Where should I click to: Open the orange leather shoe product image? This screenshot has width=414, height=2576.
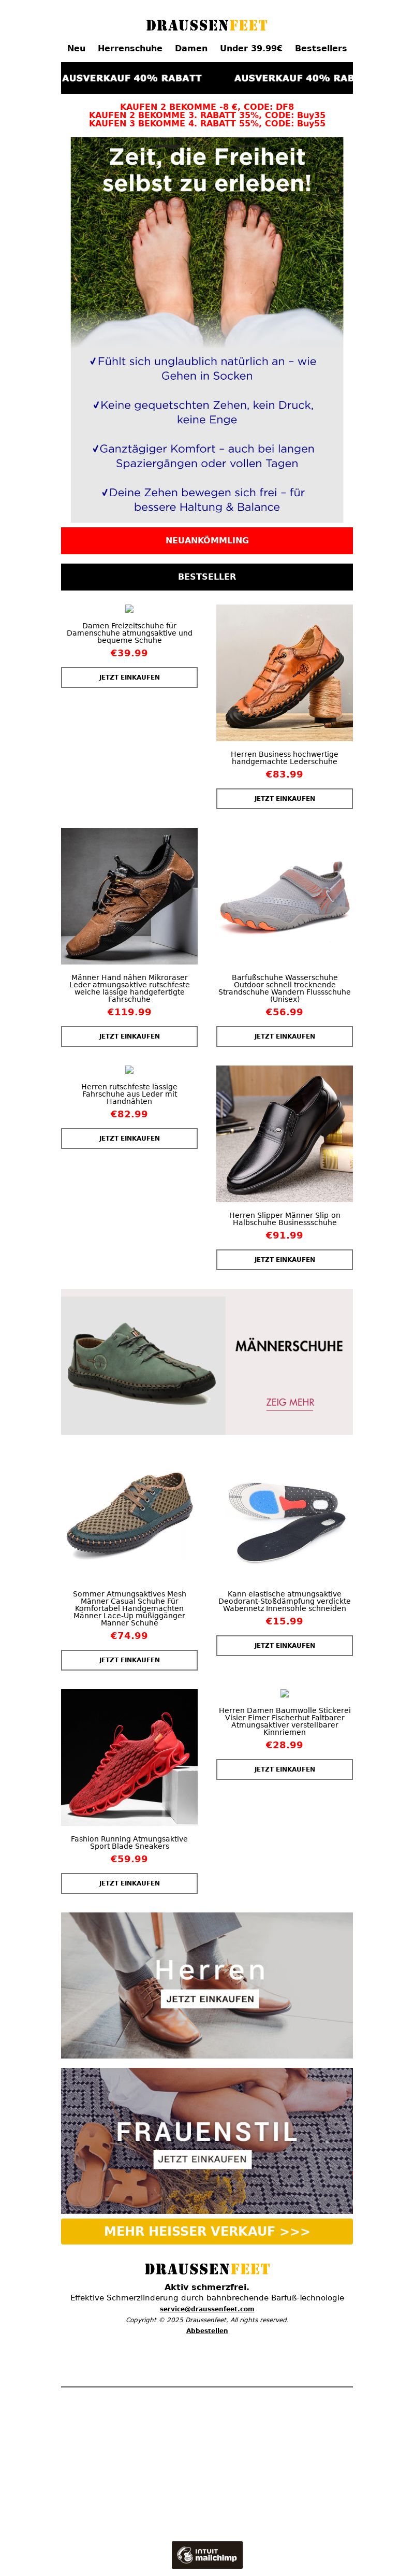[284, 672]
